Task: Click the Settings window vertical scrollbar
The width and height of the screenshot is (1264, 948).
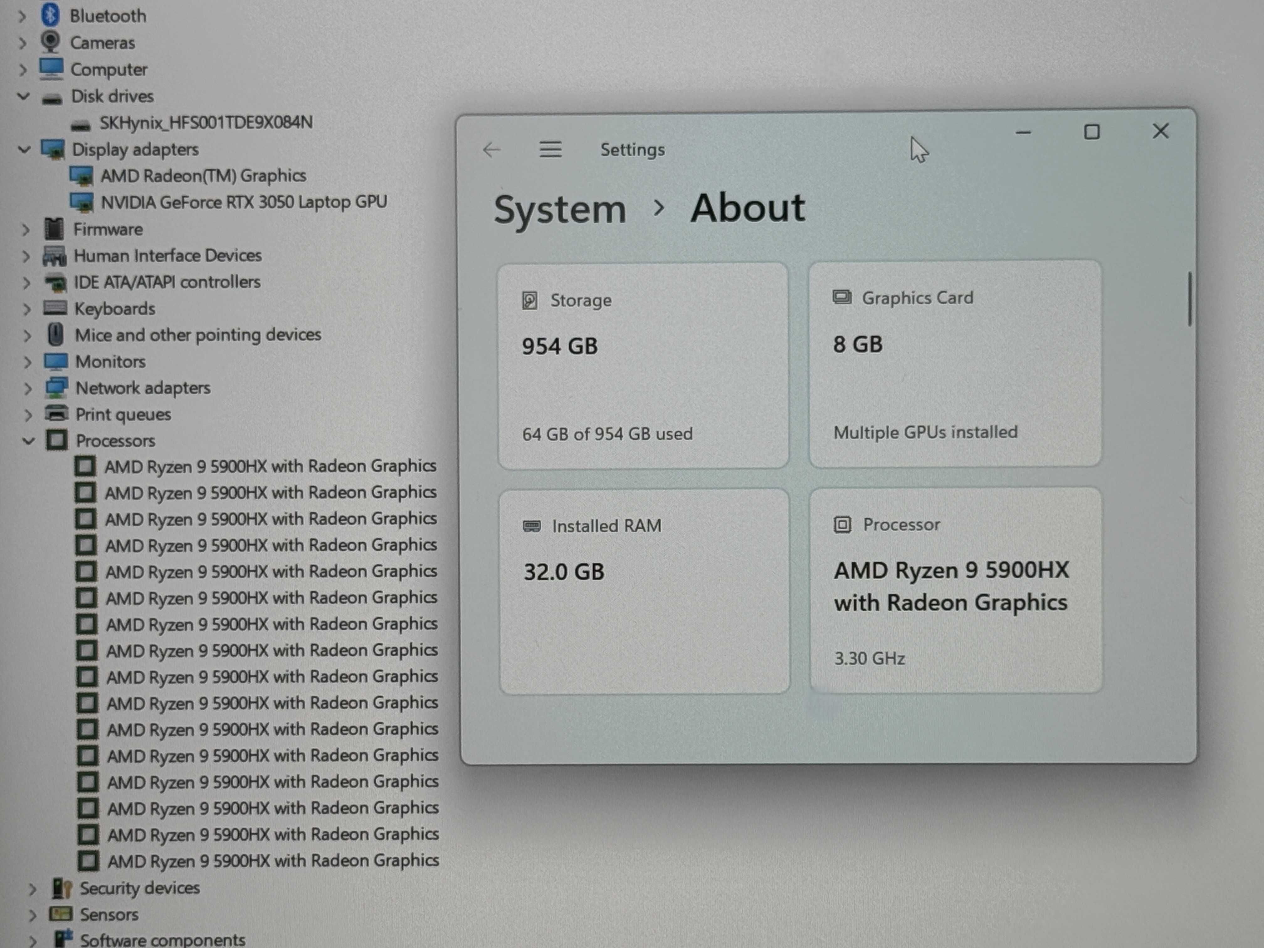Action: (x=1190, y=299)
